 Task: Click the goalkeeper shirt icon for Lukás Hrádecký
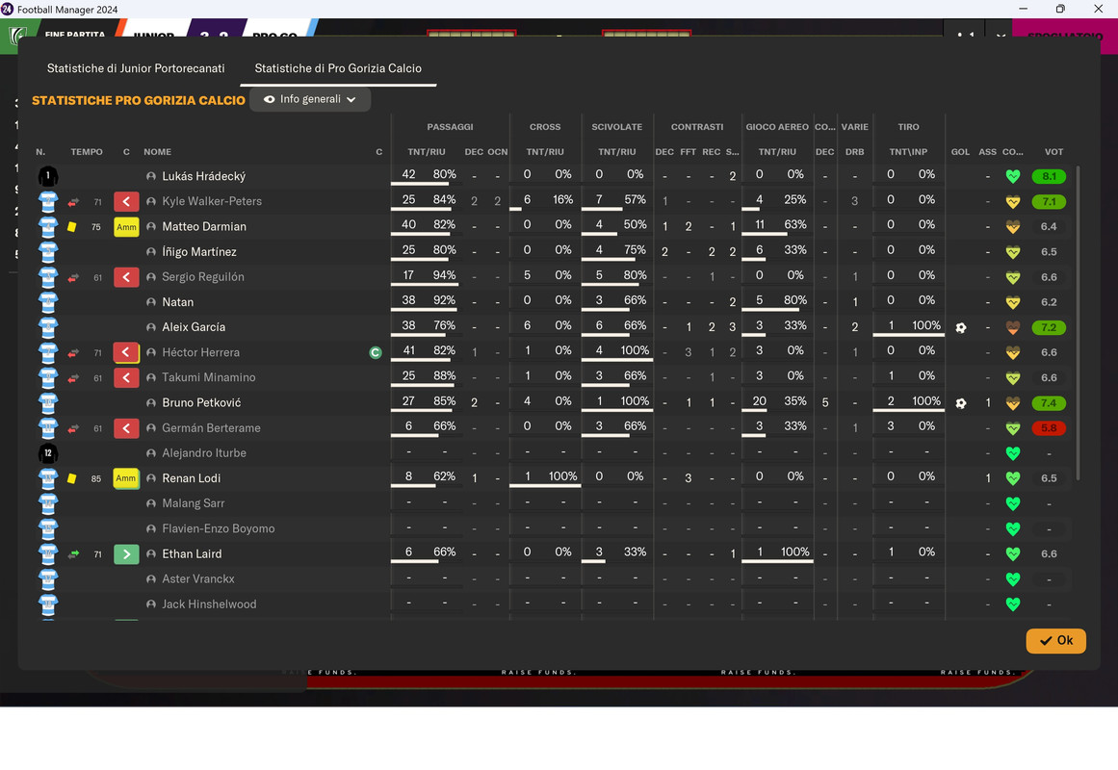point(48,176)
